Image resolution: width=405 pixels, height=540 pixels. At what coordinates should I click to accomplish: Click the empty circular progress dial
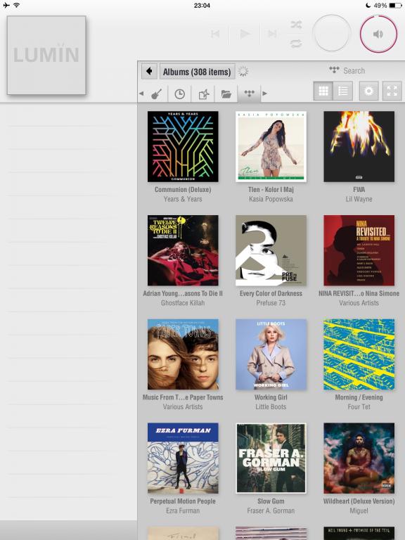pyautogui.click(x=331, y=33)
